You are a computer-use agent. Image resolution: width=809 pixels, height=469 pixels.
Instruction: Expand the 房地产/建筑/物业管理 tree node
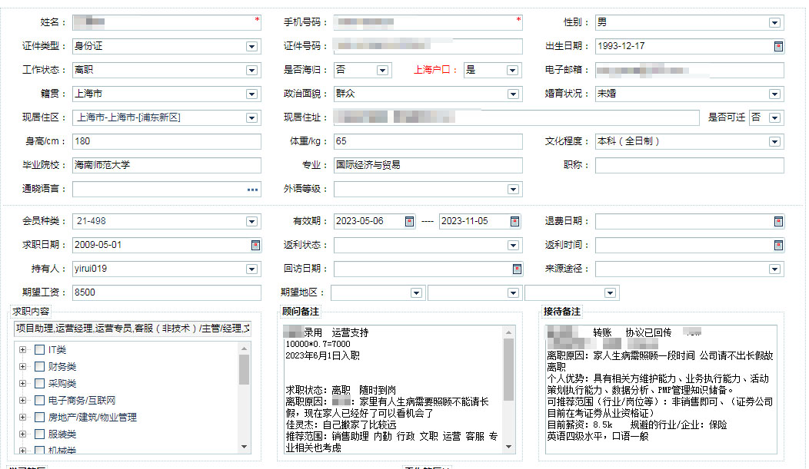pyautogui.click(x=23, y=418)
